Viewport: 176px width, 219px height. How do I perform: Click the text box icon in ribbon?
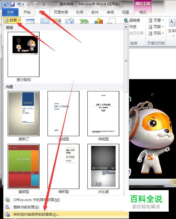[172, 23]
